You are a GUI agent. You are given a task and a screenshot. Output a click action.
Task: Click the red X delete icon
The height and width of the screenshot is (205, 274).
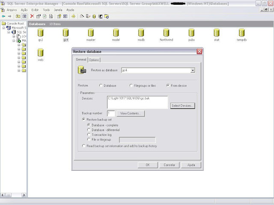[x=32, y=16]
